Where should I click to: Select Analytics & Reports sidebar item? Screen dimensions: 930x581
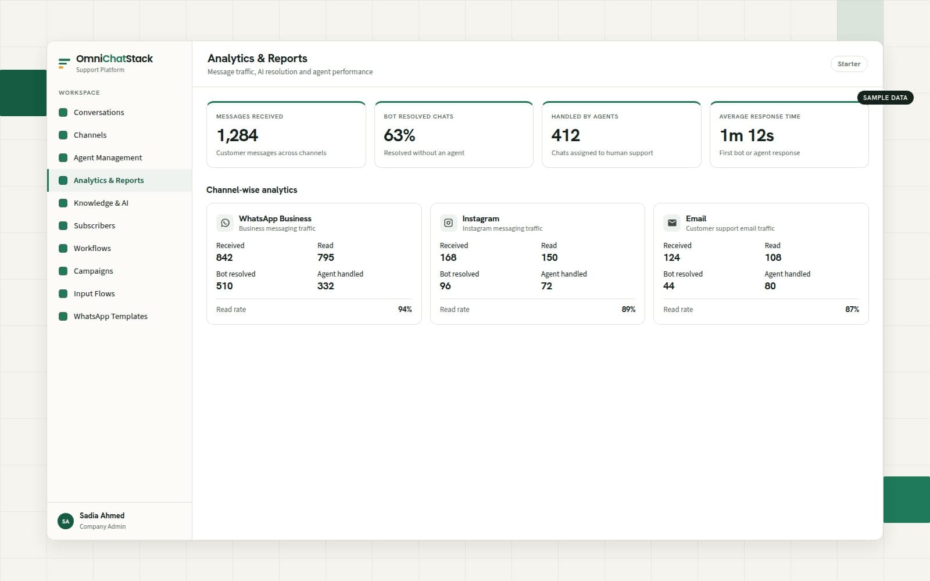pyautogui.click(x=119, y=180)
